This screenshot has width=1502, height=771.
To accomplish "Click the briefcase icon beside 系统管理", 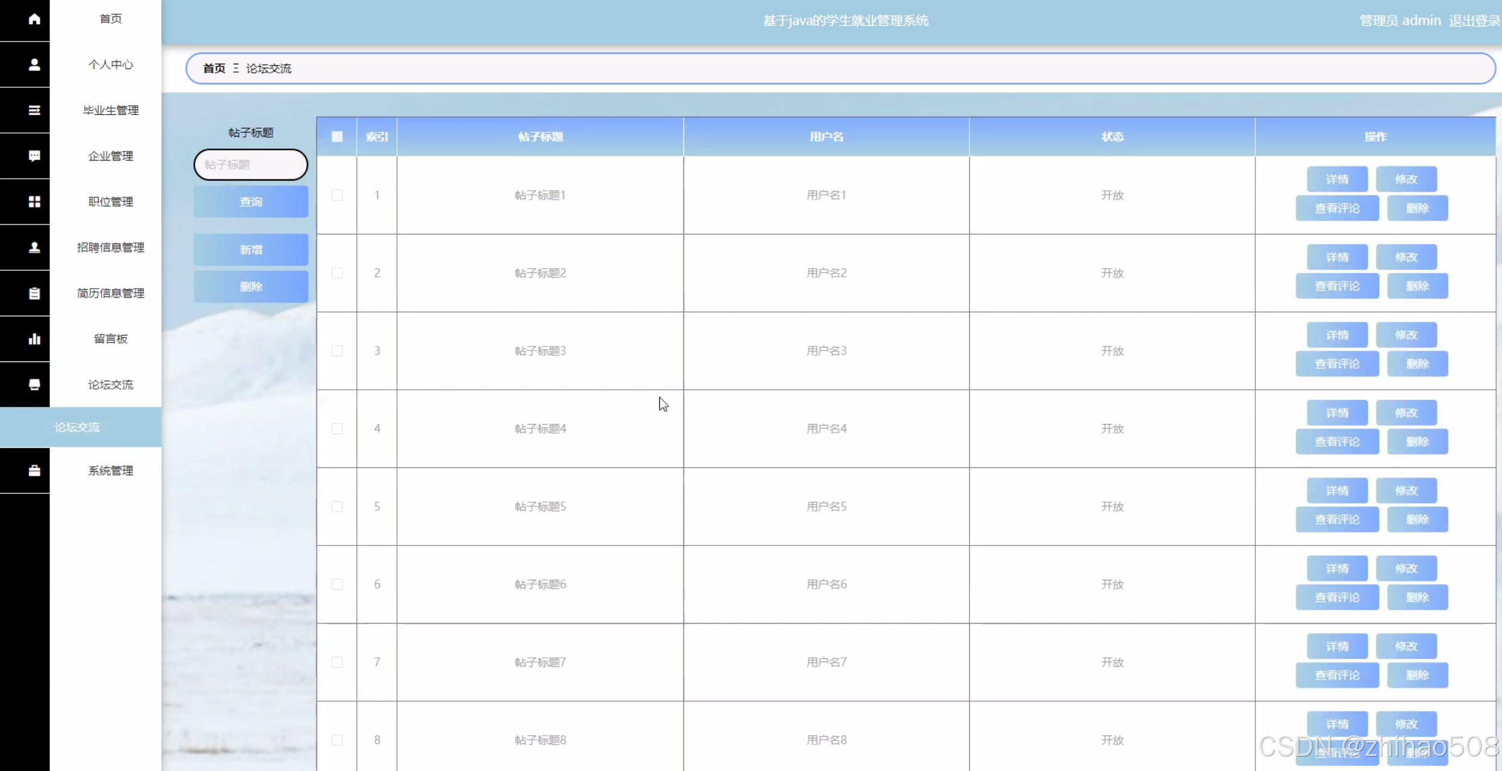I will click(x=34, y=471).
